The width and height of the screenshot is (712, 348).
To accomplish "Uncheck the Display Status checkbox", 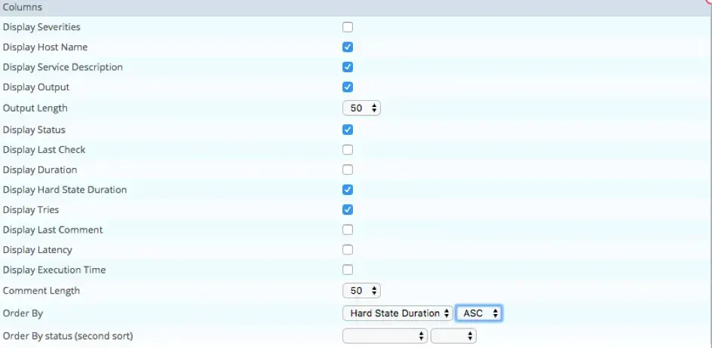I will coord(348,130).
